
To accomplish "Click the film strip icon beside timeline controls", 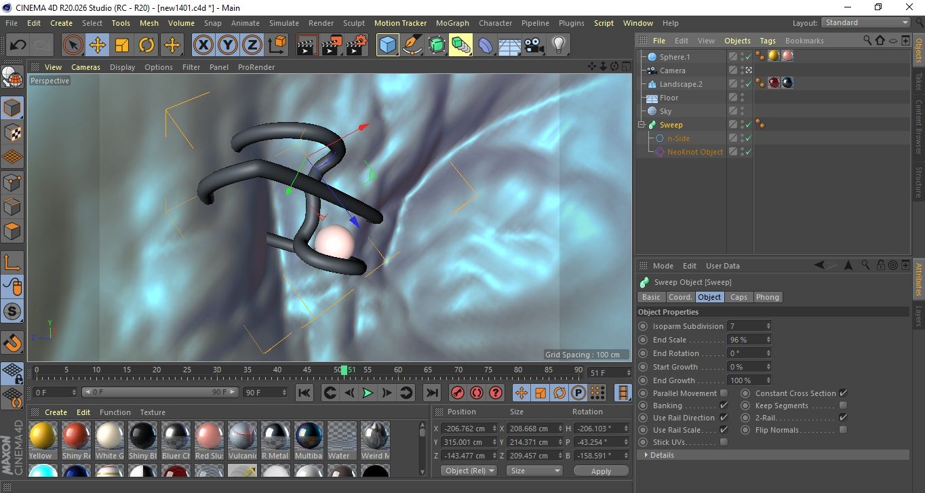I will tap(623, 393).
